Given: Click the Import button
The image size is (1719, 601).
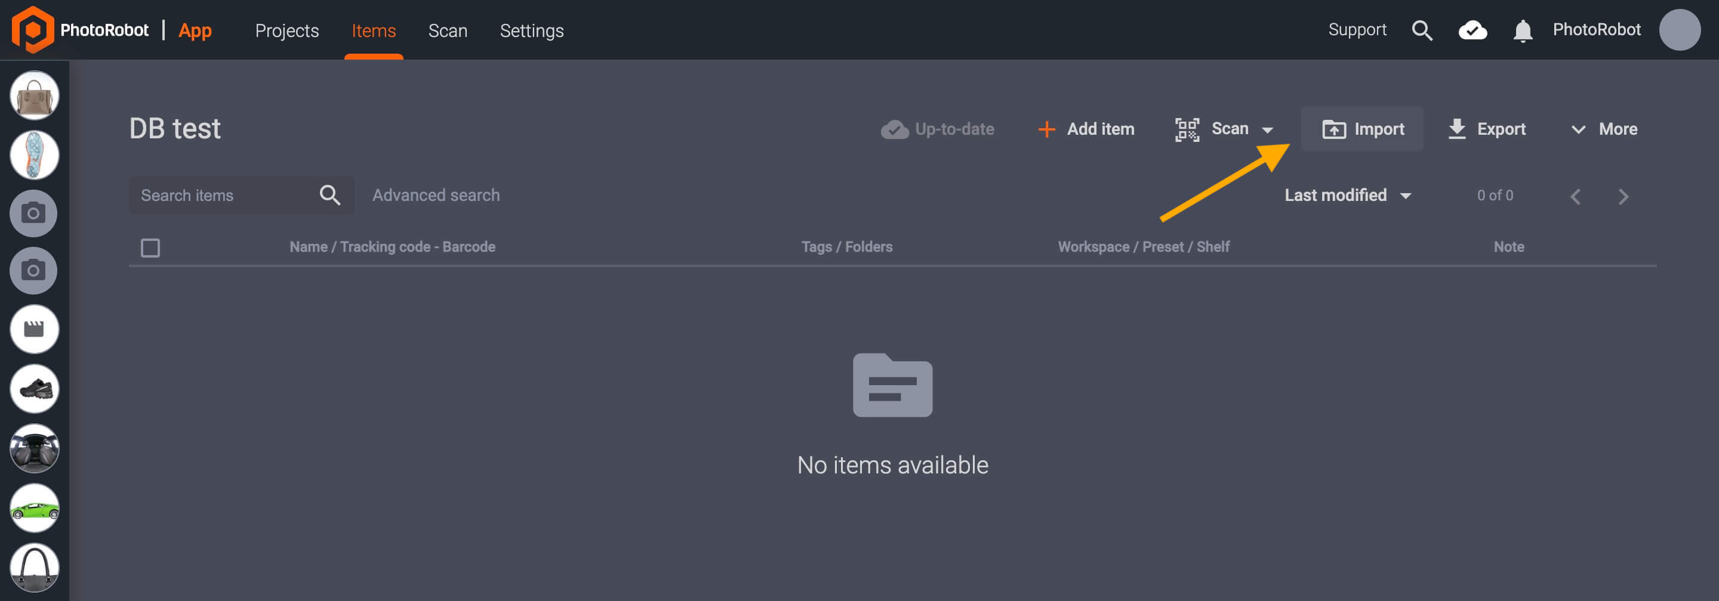Looking at the screenshot, I should coord(1362,129).
